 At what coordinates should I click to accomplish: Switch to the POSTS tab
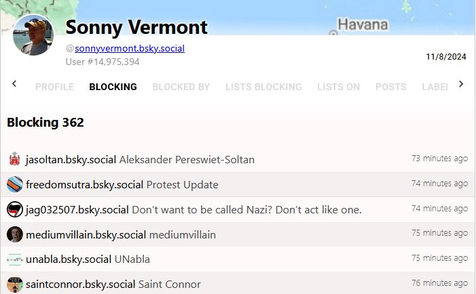click(x=390, y=87)
